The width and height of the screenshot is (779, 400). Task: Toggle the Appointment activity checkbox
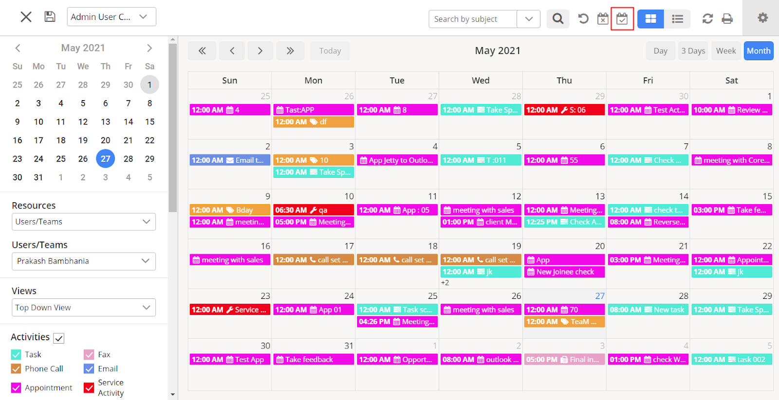[x=16, y=388]
